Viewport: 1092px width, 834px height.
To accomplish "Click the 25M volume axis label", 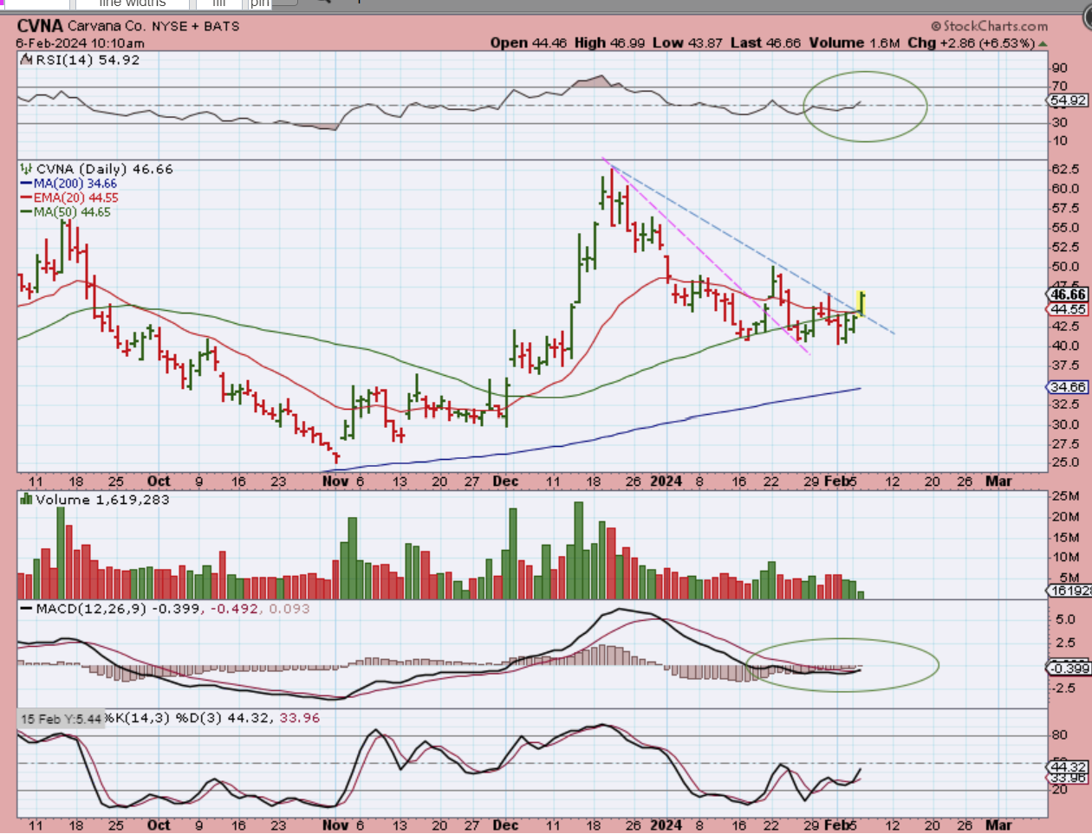I will 1065,495.
